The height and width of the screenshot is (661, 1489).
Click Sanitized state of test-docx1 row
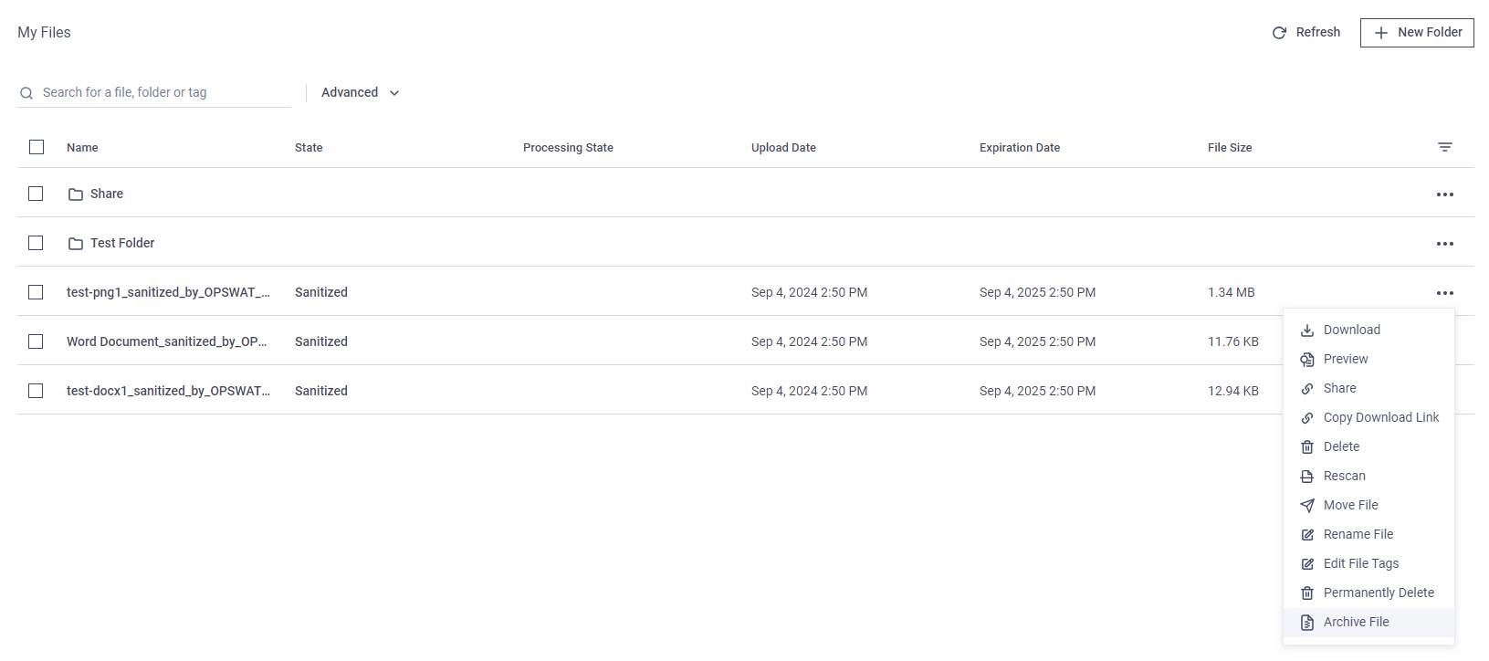pyautogui.click(x=321, y=391)
